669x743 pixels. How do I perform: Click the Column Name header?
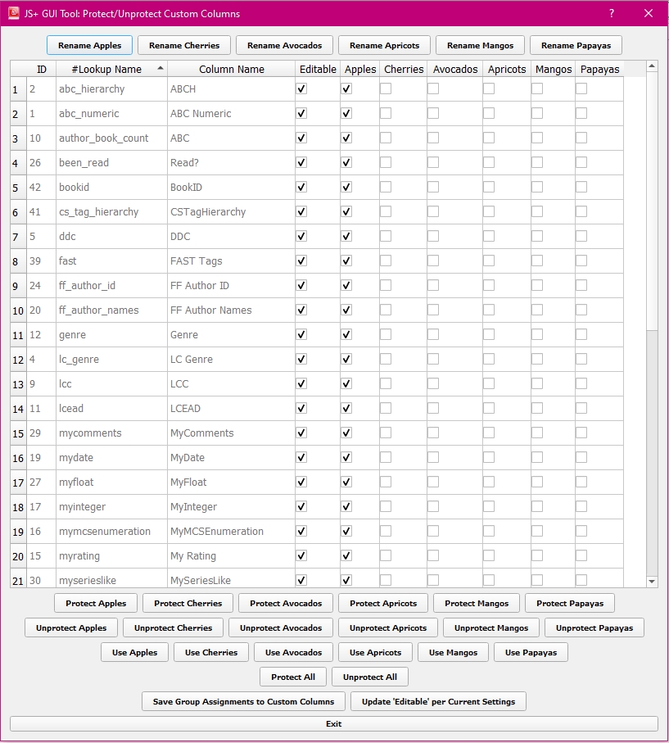click(231, 69)
